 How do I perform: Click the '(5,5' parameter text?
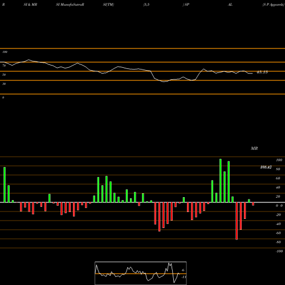pos(146,5)
